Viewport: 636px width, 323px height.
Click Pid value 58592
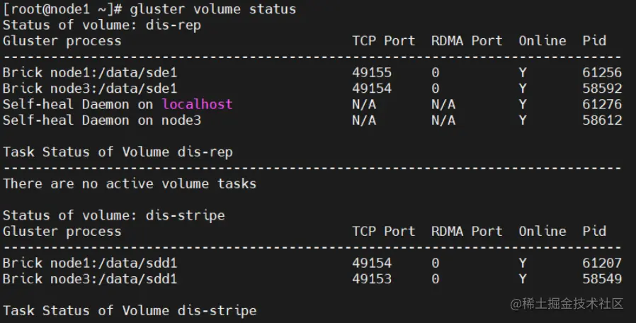(602, 89)
